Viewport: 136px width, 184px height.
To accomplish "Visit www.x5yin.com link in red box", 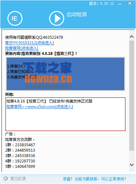I will 39,107.
